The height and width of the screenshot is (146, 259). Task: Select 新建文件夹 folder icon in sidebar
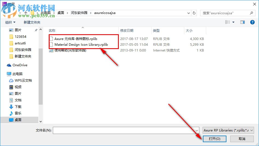11,56
